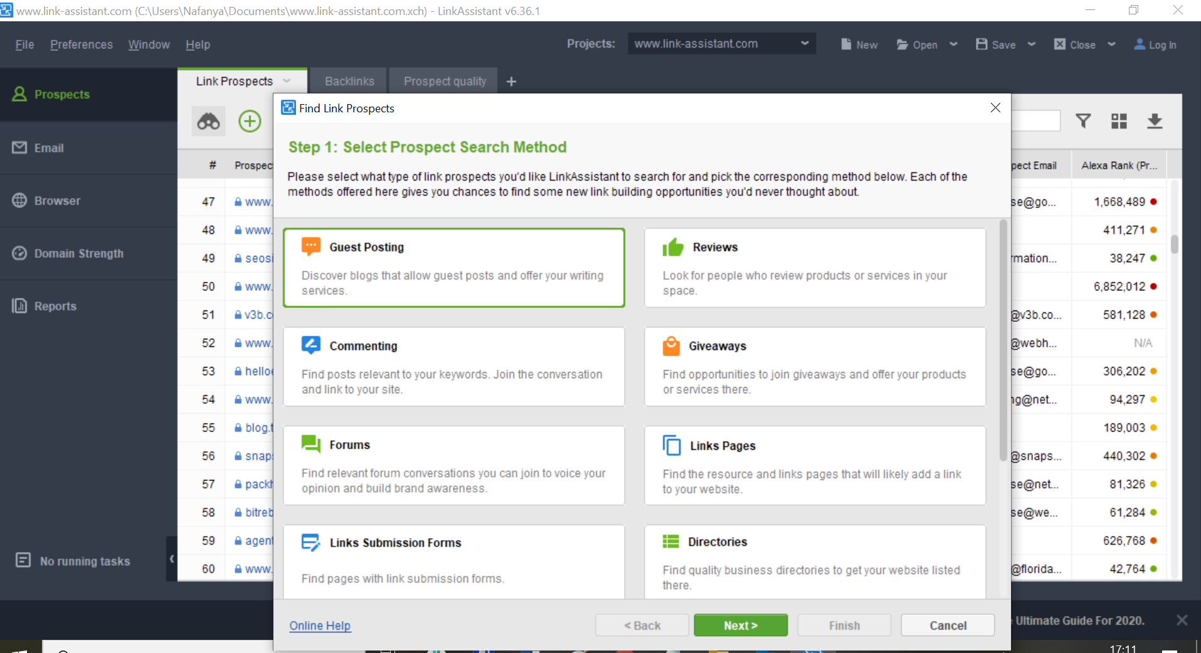Click the prospects table vertical scrollbar
This screenshot has height=653, width=1201.
click(x=1174, y=244)
